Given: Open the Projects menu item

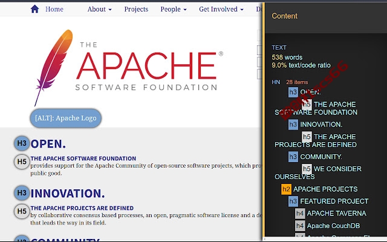Looking at the screenshot, I should tap(136, 9).
